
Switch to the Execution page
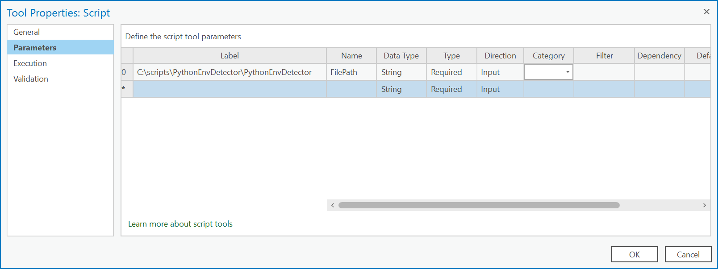[30, 63]
